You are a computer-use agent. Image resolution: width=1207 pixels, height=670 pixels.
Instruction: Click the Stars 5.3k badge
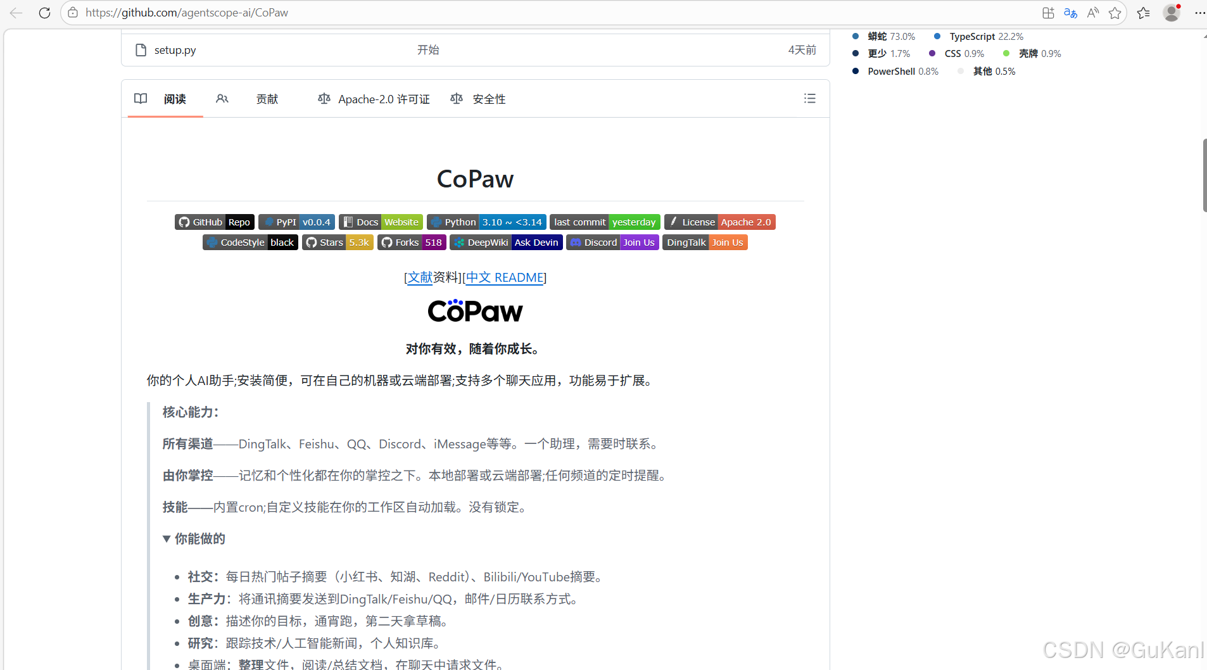338,243
